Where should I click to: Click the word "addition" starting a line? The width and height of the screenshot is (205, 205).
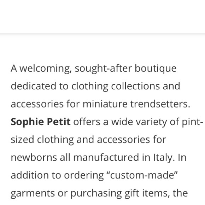click(30, 175)
